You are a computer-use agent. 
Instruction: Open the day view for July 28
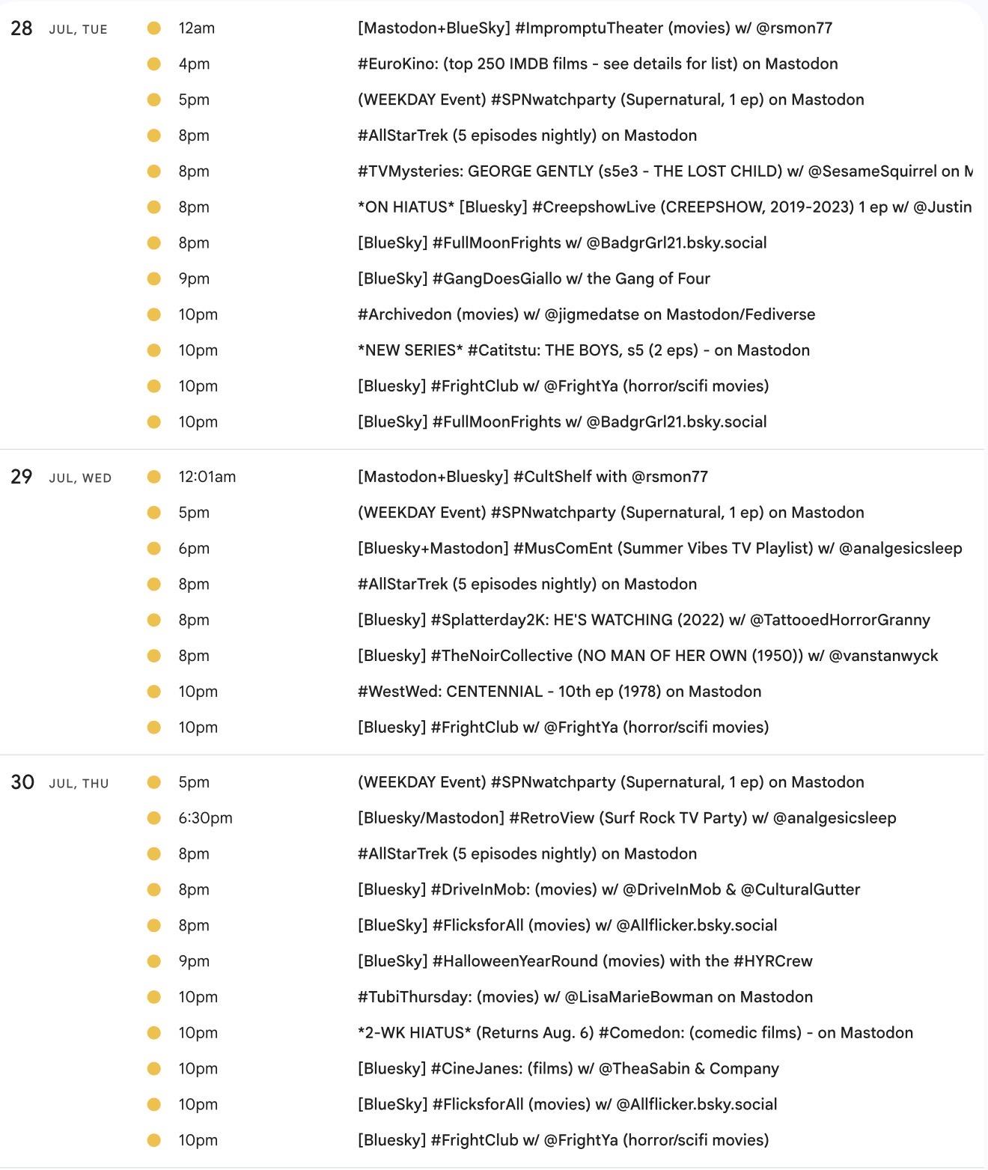point(22,28)
